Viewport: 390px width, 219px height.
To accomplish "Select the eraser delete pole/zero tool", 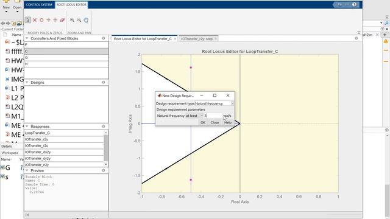I will pyautogui.click(x=62, y=20).
